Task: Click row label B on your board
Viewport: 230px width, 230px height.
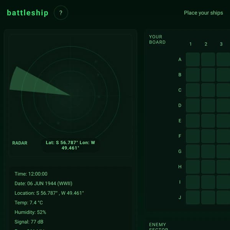Action: pos(180,75)
